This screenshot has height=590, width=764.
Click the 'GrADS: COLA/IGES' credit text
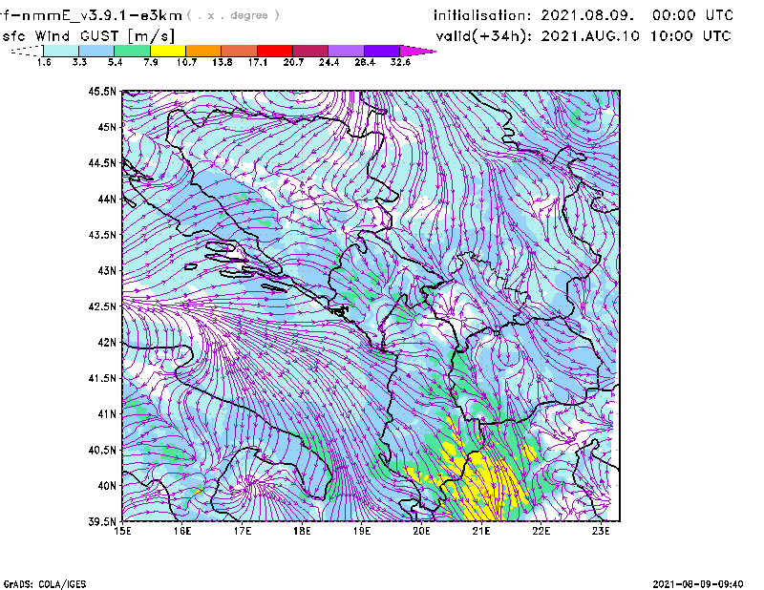click(41, 582)
